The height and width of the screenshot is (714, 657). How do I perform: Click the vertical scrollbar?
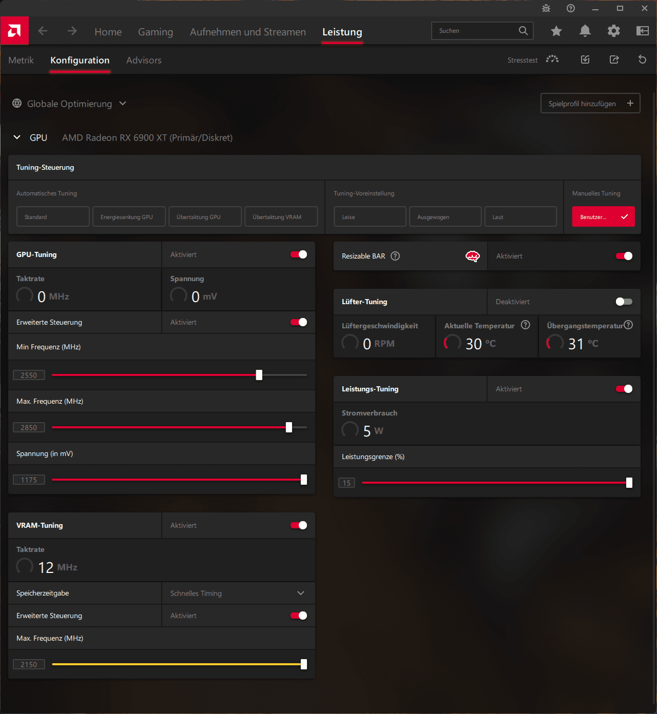click(x=654, y=398)
